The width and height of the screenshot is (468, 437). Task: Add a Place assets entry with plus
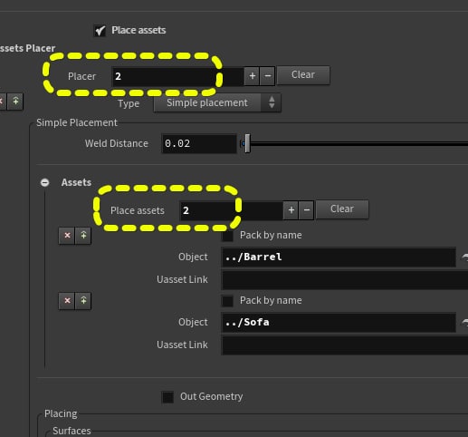291,210
